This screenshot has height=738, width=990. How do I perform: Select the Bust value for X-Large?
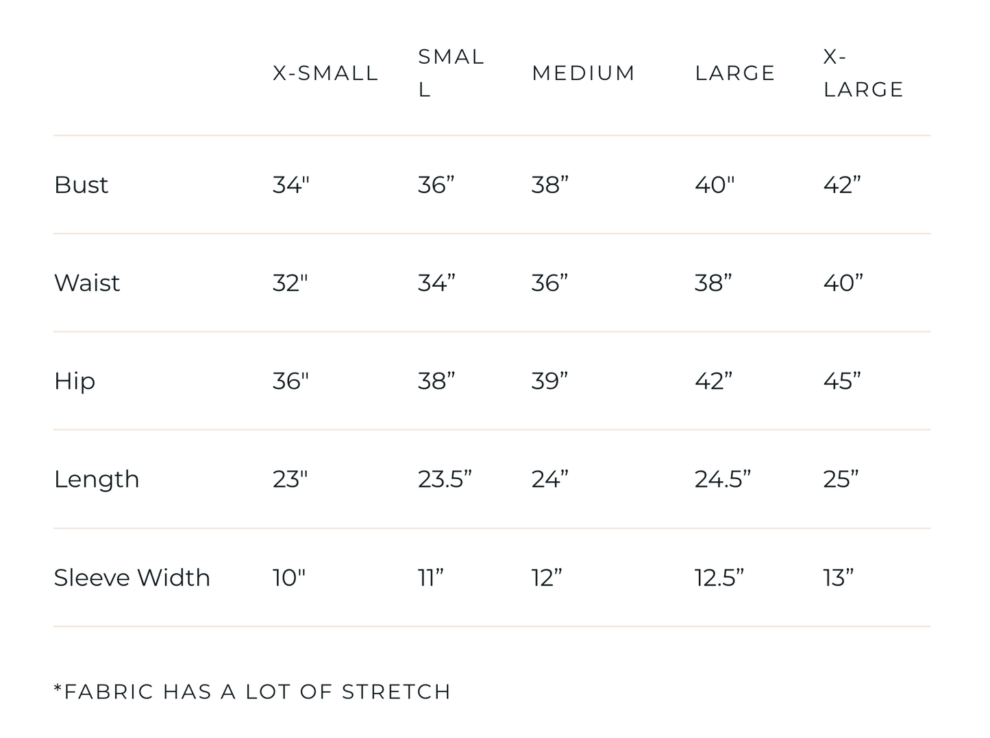point(842,185)
